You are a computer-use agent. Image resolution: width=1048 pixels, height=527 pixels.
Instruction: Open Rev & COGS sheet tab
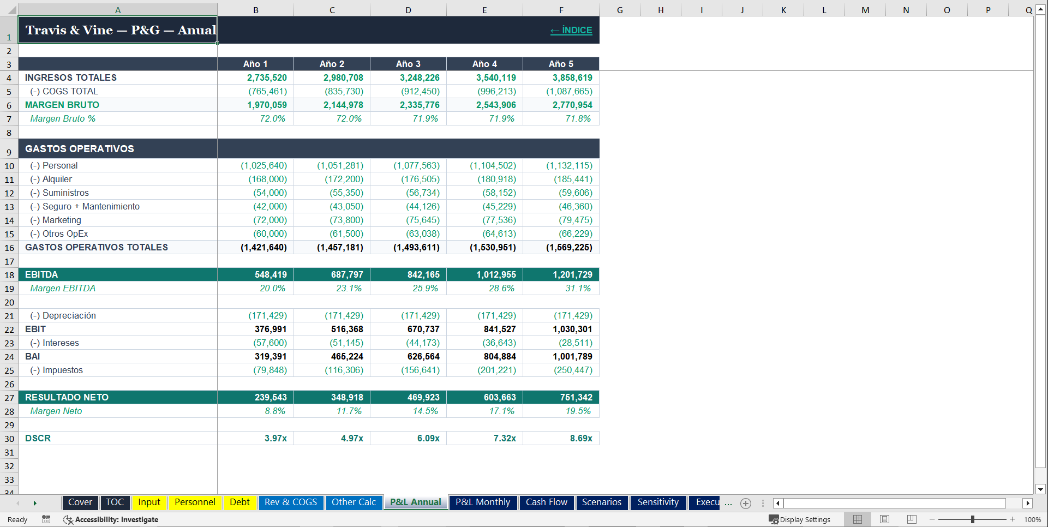point(291,502)
